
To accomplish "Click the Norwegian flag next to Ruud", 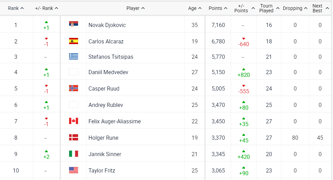I will (x=73, y=88).
